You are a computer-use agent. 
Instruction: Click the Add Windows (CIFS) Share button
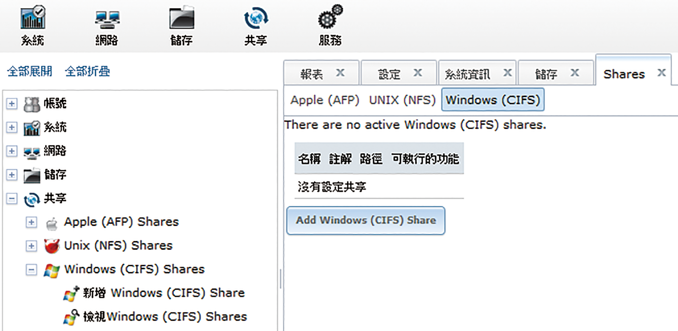(366, 220)
